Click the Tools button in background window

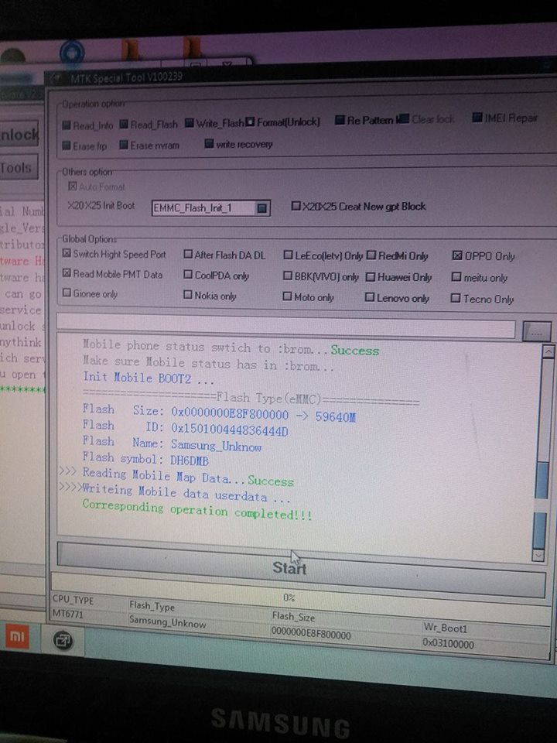[x=19, y=168]
